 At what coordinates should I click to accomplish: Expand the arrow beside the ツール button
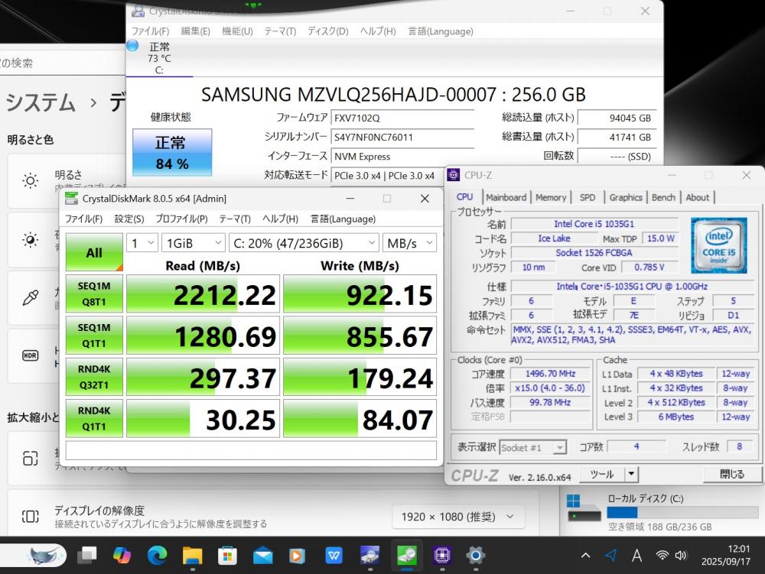pos(632,474)
